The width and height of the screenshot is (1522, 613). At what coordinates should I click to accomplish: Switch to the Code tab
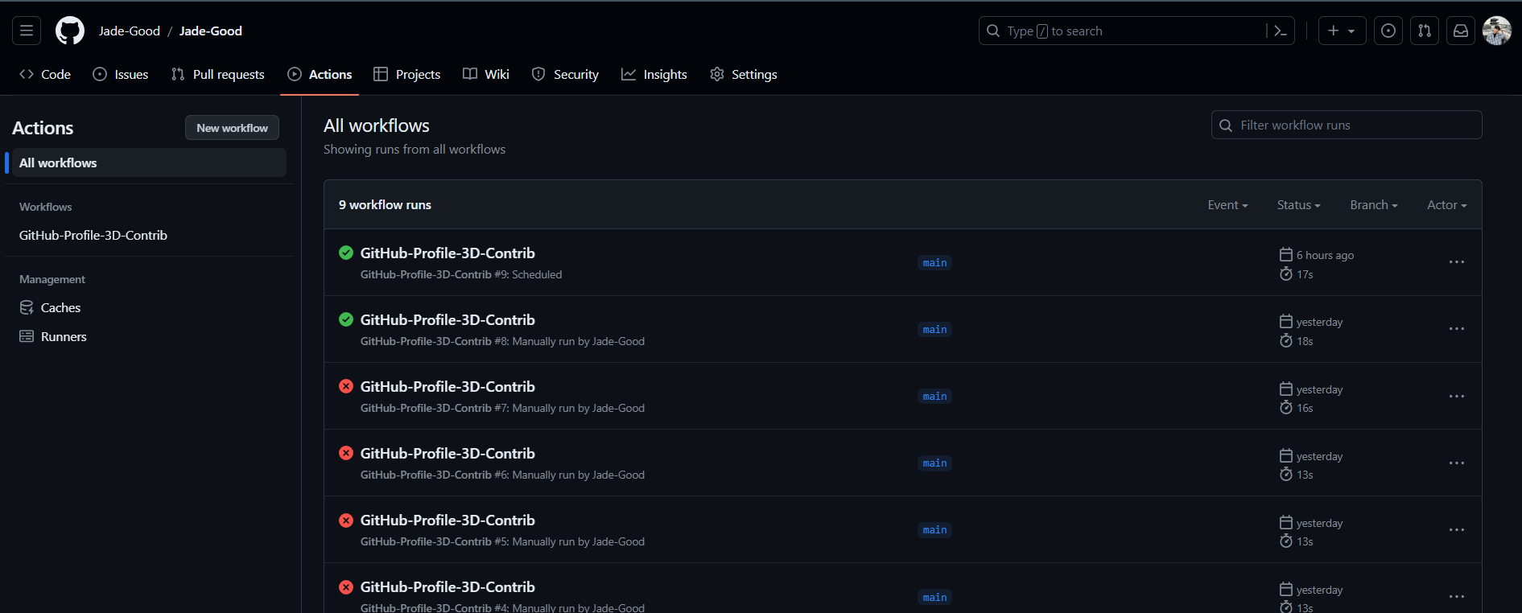(x=45, y=74)
